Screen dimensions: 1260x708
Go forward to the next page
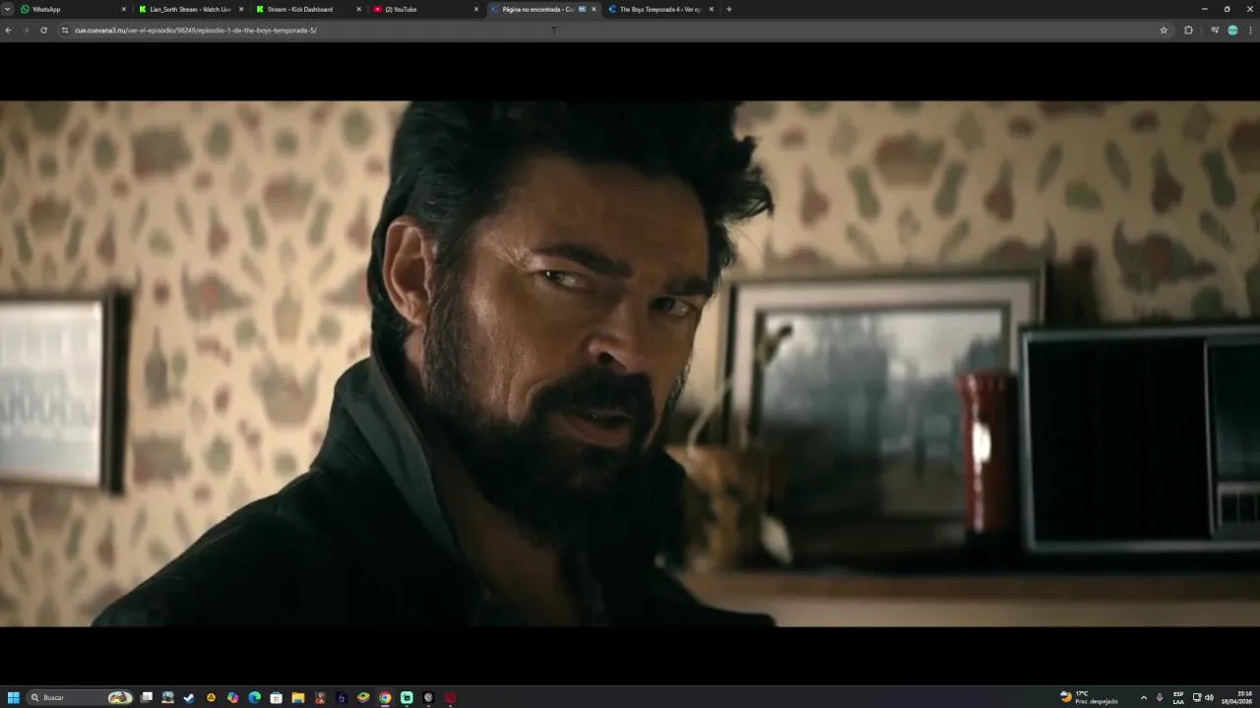26,30
